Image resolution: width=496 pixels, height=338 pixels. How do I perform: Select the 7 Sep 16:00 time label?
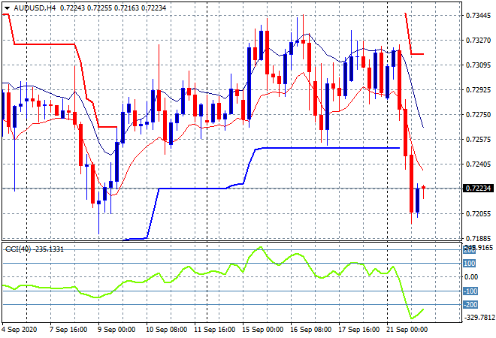[x=68, y=330]
